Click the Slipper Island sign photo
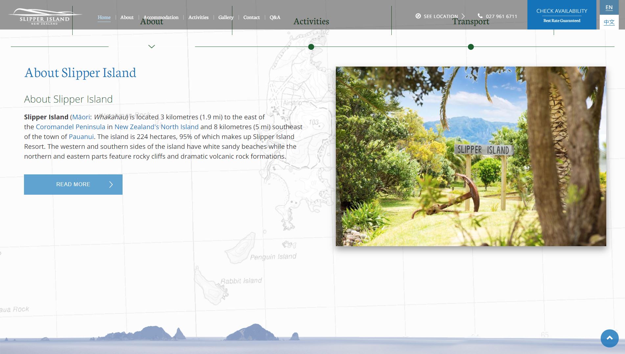The width and height of the screenshot is (625, 354). pyautogui.click(x=471, y=156)
